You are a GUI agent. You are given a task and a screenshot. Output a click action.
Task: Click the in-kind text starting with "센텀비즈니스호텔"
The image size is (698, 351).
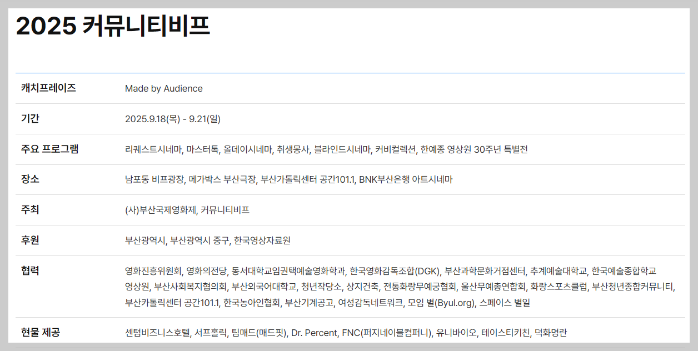click(x=346, y=333)
